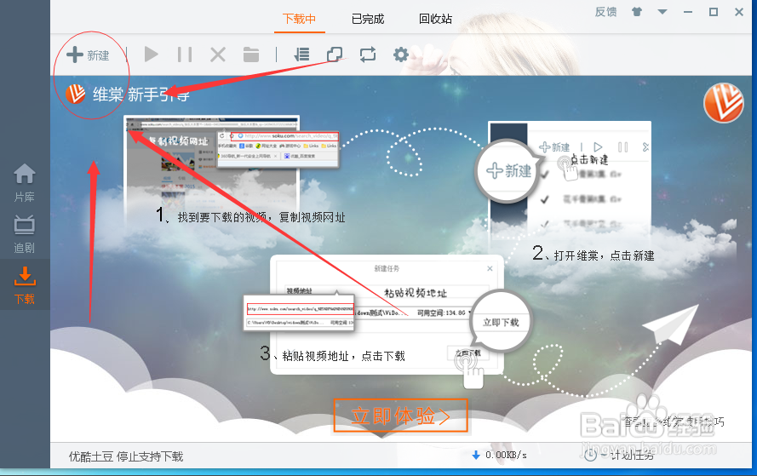Click the round logo at top right
The height and width of the screenshot is (476, 757).
(724, 103)
